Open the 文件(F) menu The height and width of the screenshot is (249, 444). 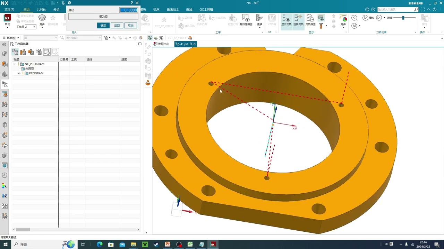pyautogui.click(x=9, y=9)
